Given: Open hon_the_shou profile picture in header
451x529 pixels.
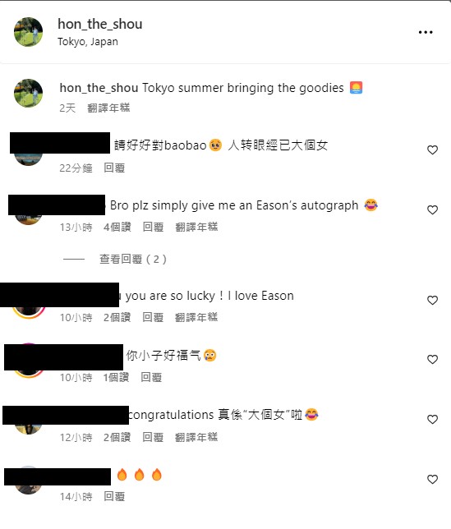Looking at the screenshot, I should [28, 32].
